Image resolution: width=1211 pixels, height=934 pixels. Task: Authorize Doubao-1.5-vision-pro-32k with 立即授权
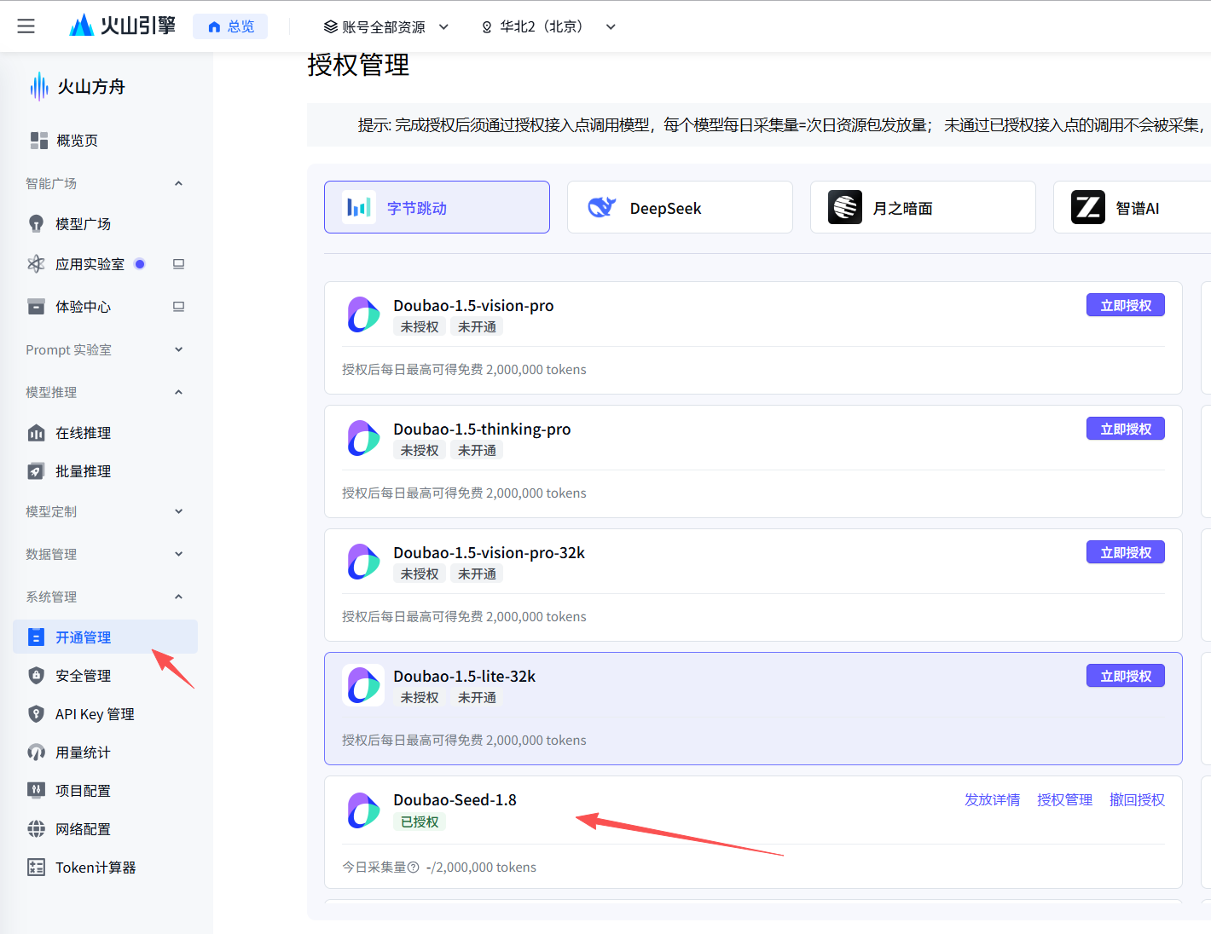click(x=1126, y=552)
